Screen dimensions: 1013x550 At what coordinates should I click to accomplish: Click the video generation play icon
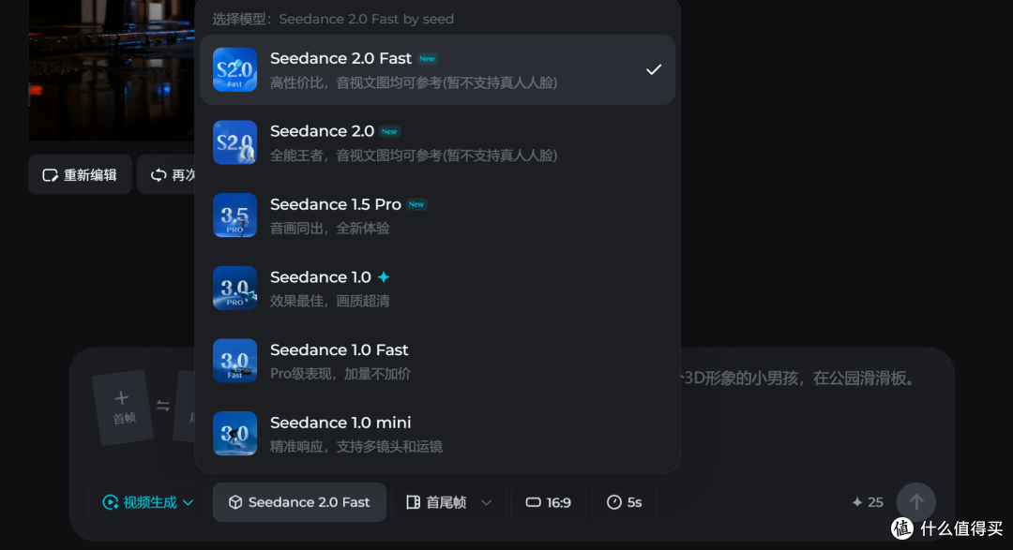[111, 502]
